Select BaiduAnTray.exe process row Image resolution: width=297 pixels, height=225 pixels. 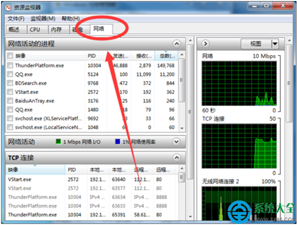[x=92, y=101]
